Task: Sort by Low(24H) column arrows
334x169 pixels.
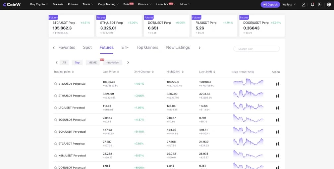Action: (x=214, y=72)
